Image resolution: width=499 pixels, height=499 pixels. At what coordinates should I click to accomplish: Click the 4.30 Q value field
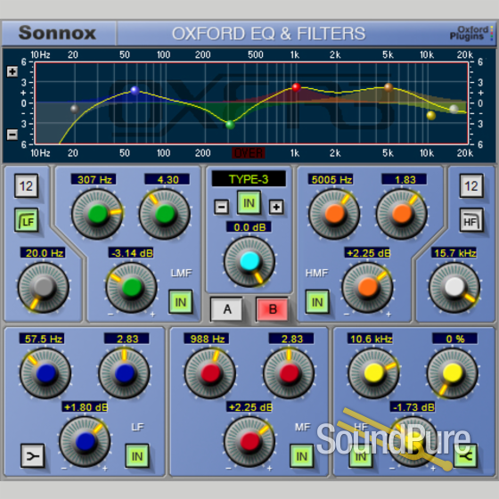coord(168,179)
